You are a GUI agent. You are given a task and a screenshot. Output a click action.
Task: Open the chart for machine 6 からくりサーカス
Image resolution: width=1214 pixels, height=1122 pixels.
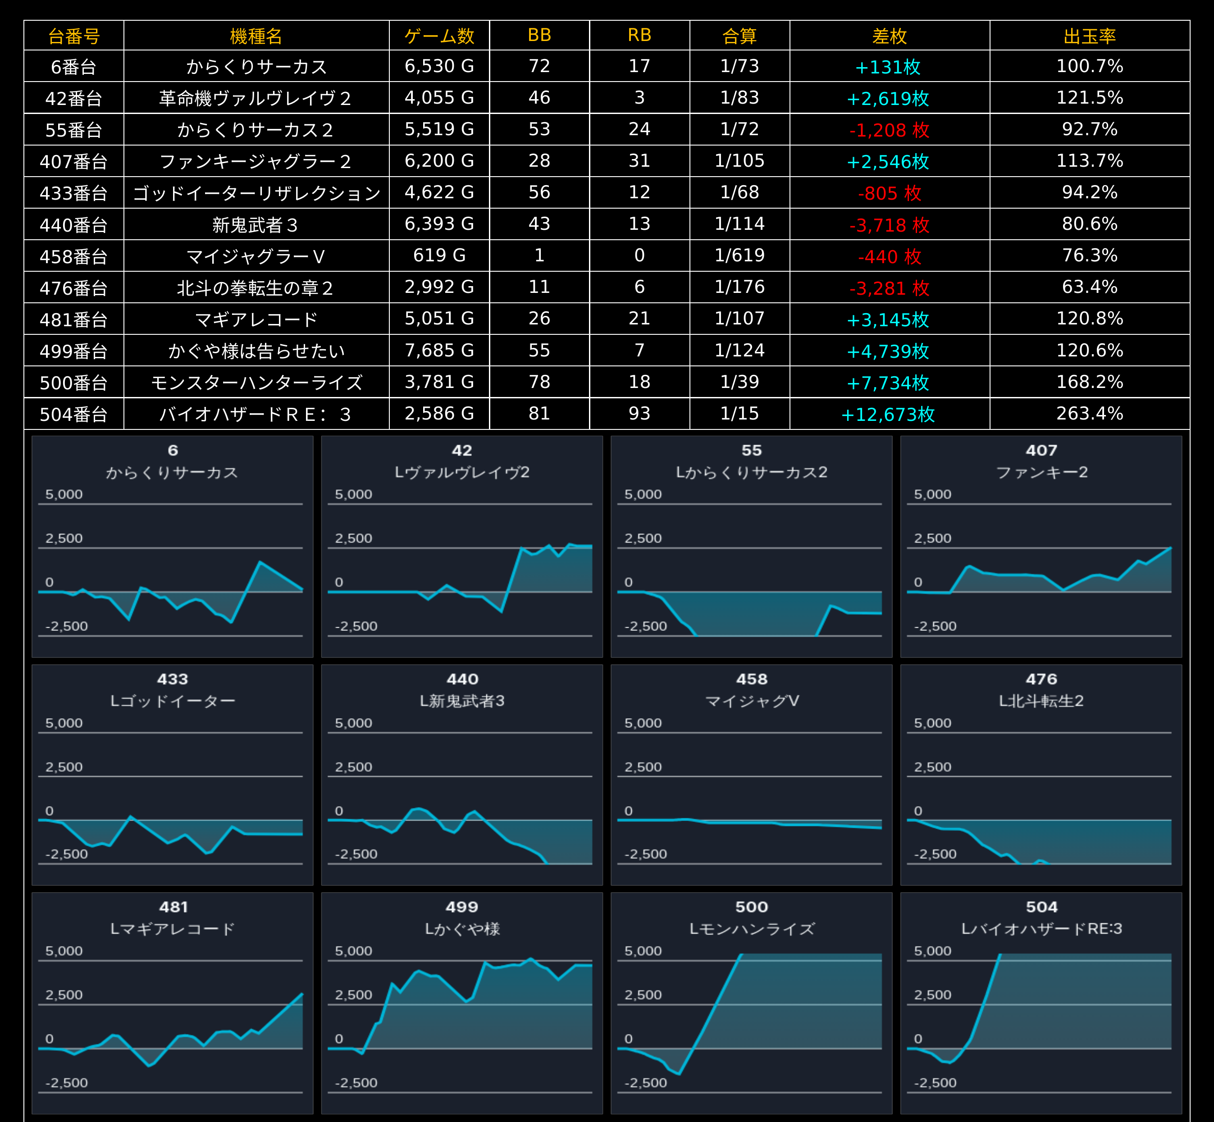(x=173, y=547)
